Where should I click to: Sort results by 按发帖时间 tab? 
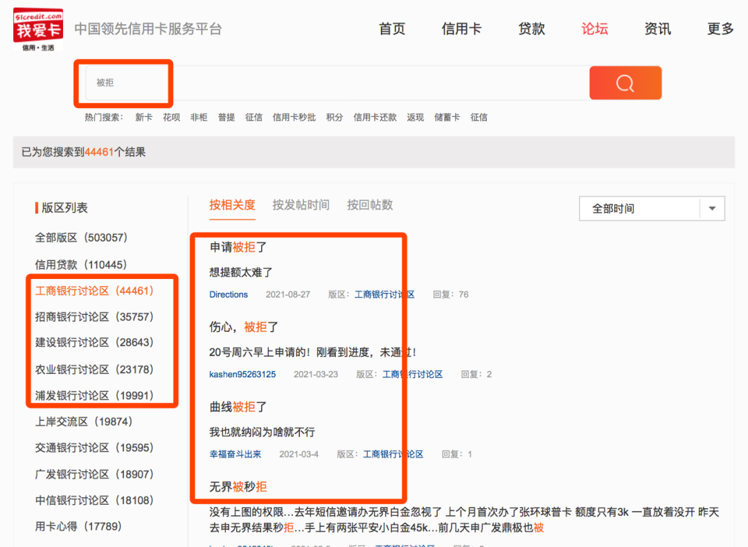(301, 205)
